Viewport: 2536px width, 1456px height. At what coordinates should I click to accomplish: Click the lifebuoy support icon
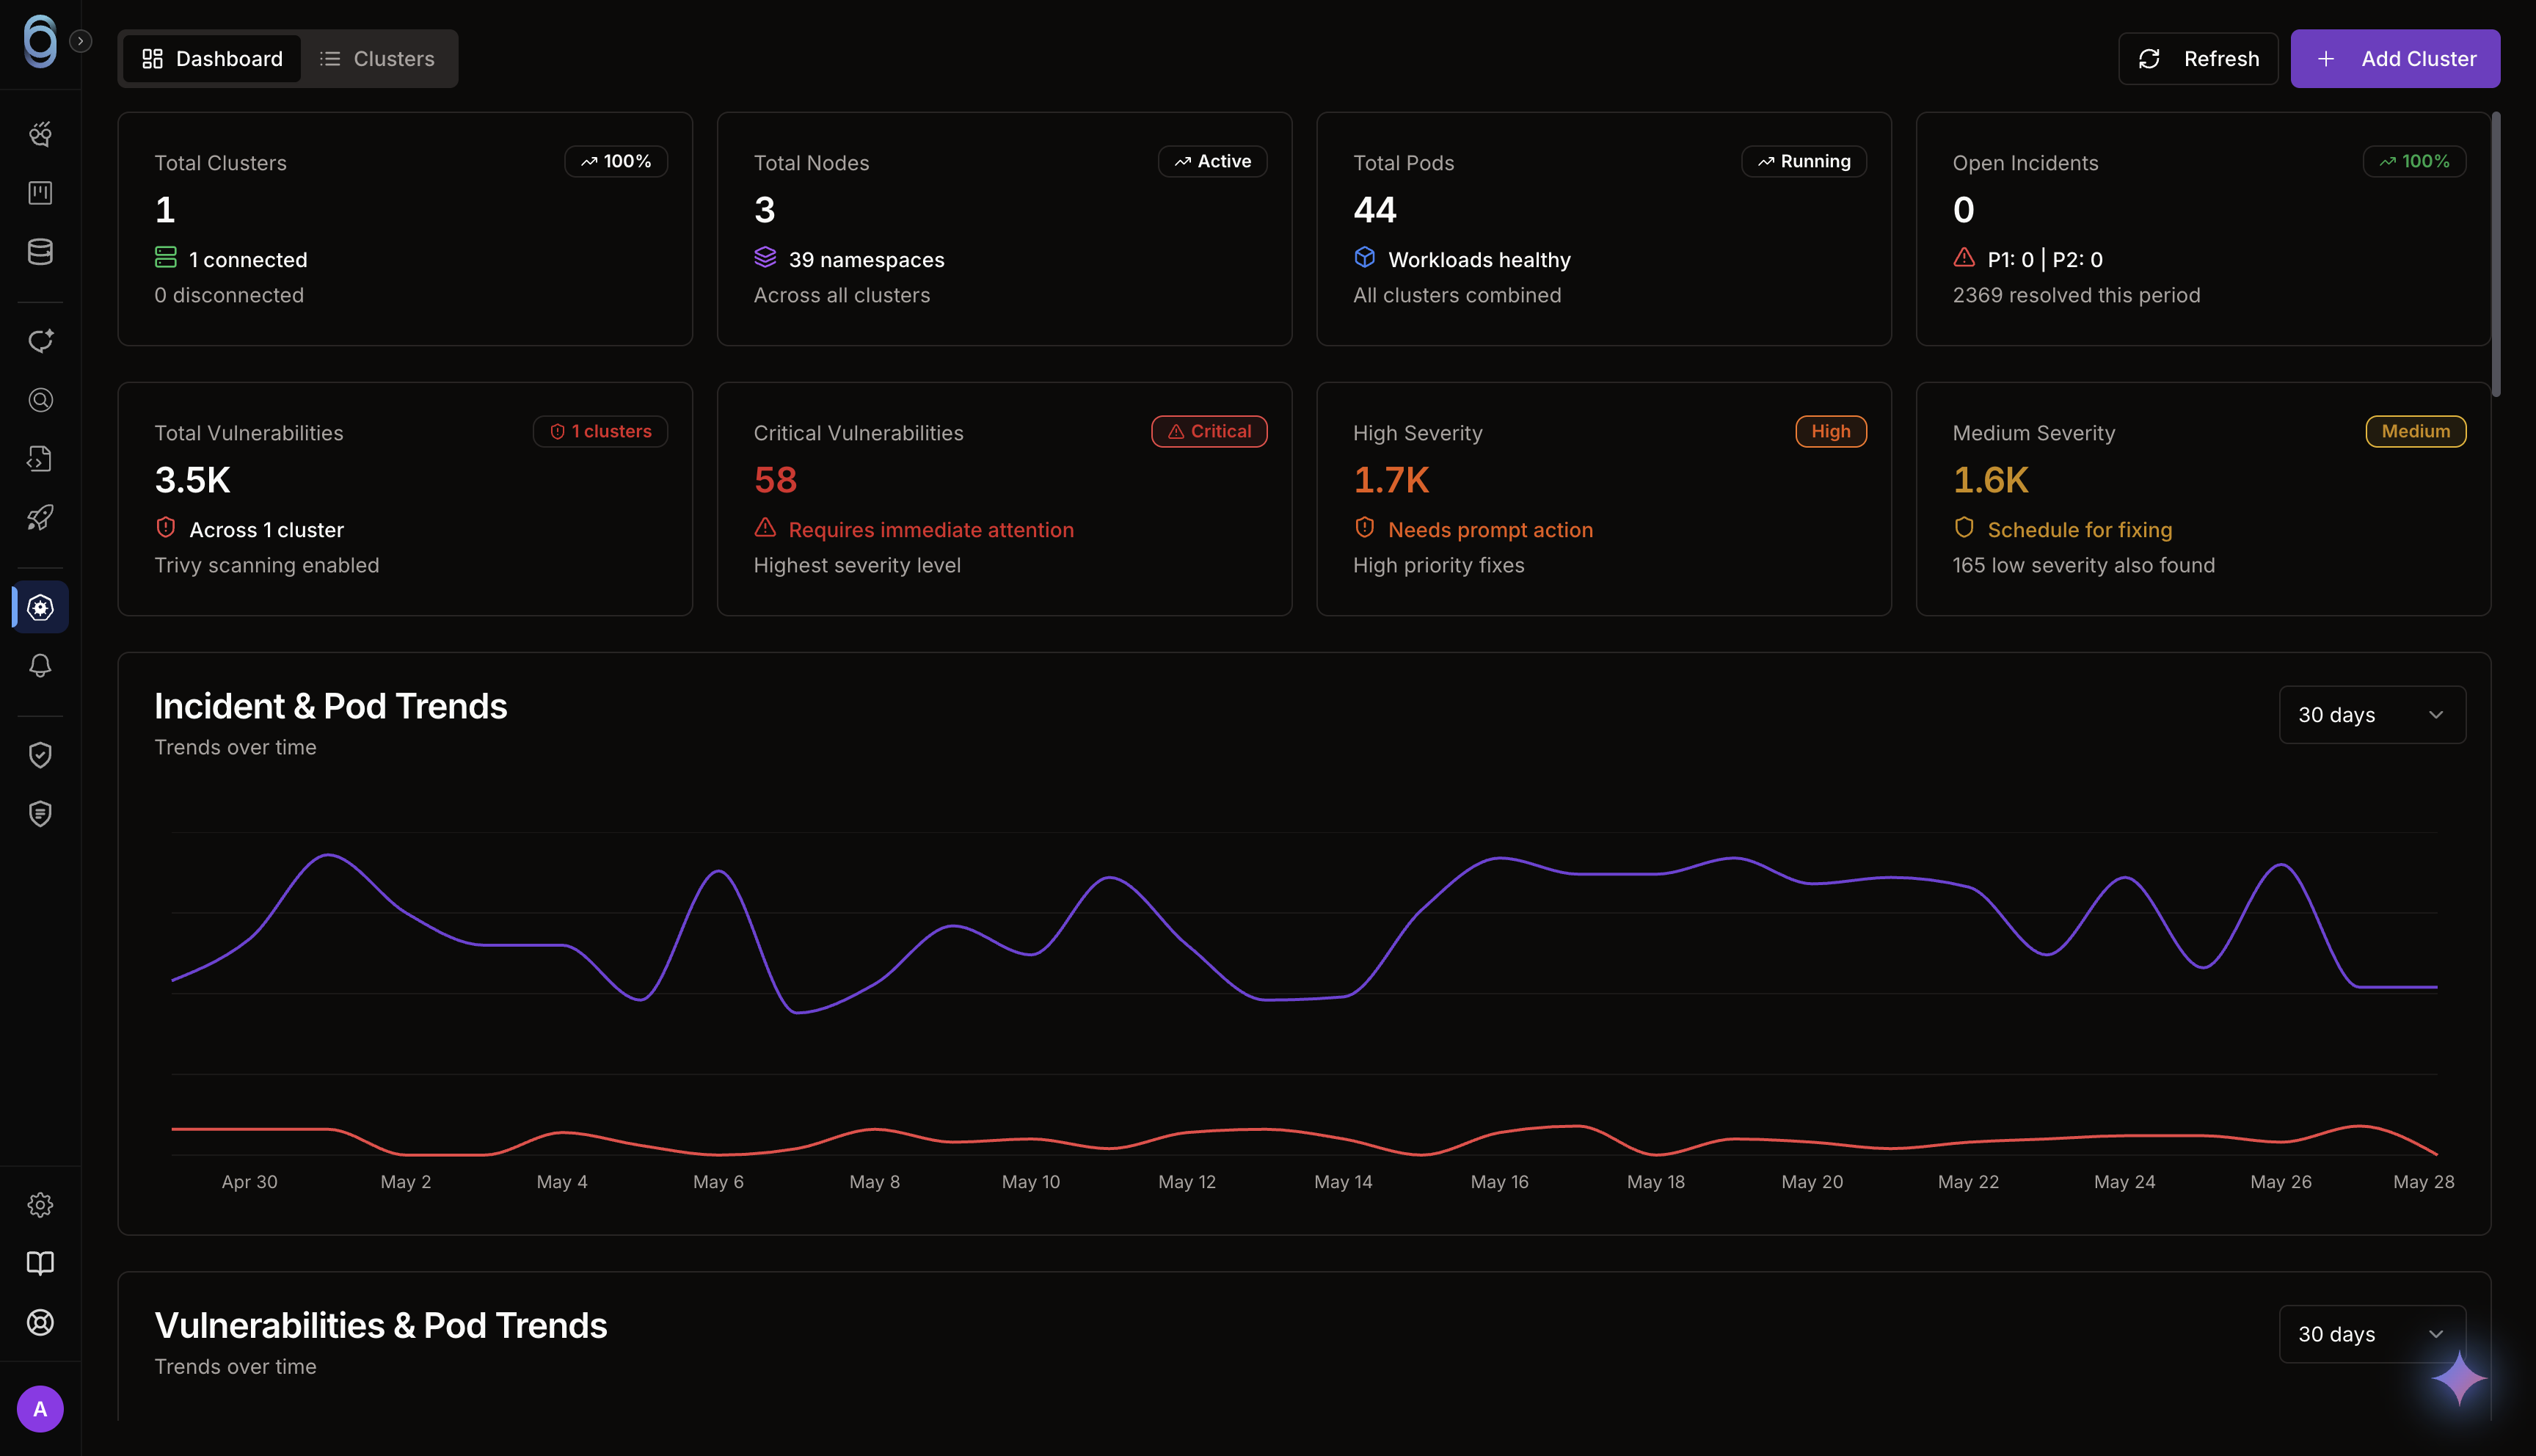coord(40,1322)
